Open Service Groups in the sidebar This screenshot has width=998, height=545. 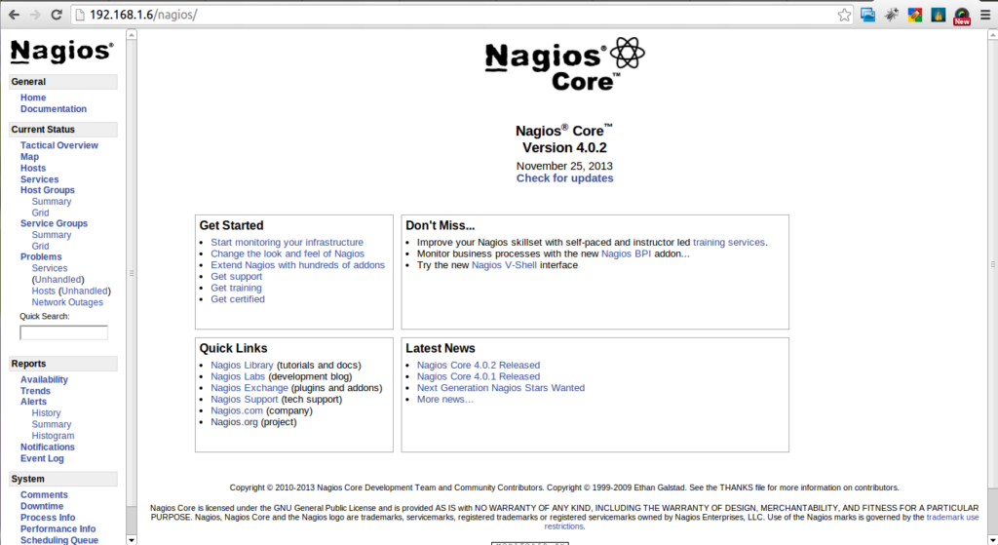tap(55, 223)
